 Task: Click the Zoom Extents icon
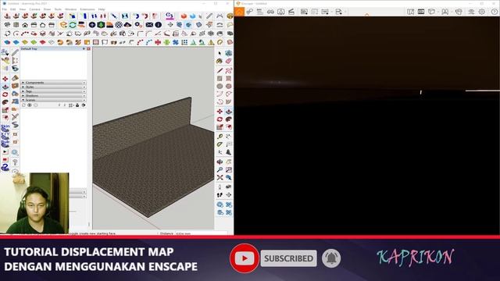tap(220, 178)
